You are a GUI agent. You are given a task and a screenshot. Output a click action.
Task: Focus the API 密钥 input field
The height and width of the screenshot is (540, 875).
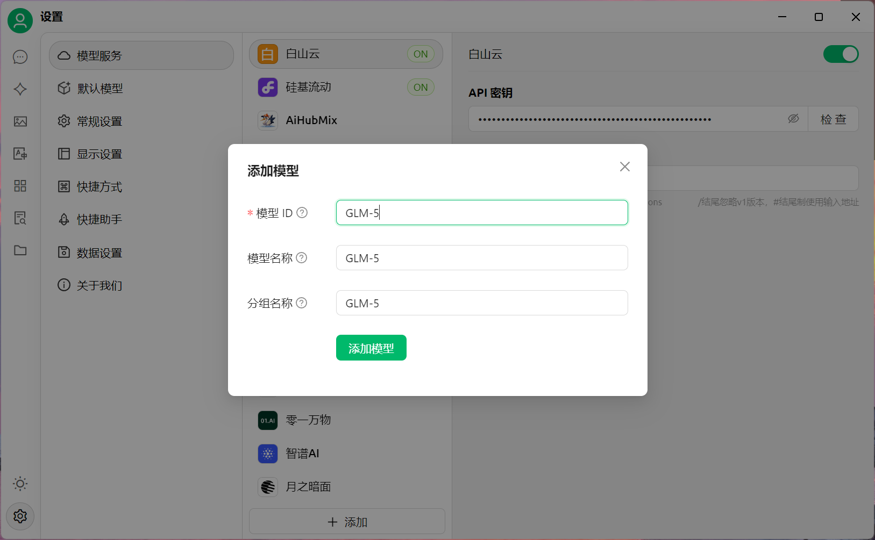pyautogui.click(x=638, y=119)
